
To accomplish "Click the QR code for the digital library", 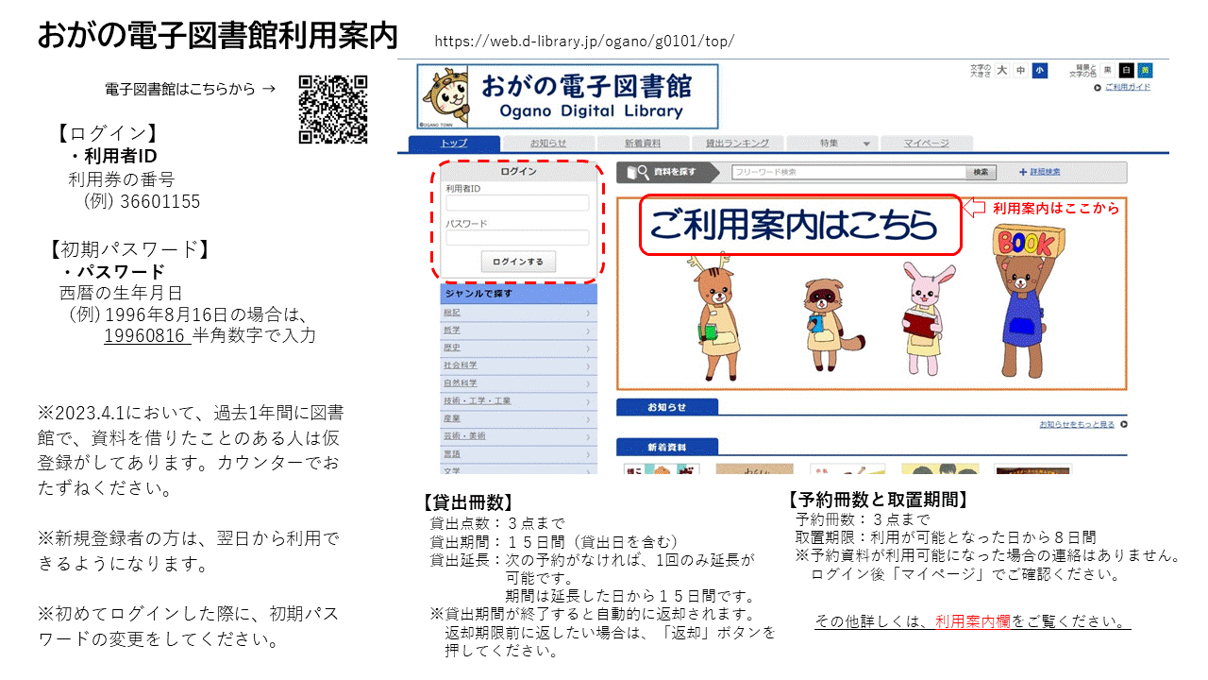I will click(333, 109).
